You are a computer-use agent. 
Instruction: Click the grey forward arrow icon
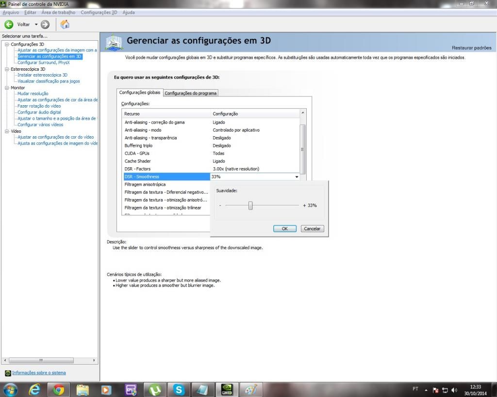click(45, 24)
